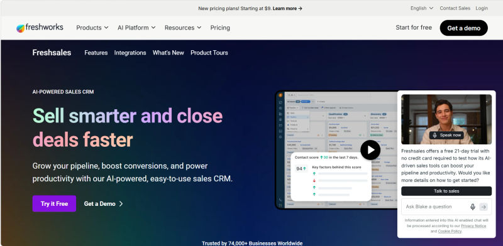Screen dimensions: 503x246
Task: Click the 'Key factors behind this score' text
Action: pos(336,167)
